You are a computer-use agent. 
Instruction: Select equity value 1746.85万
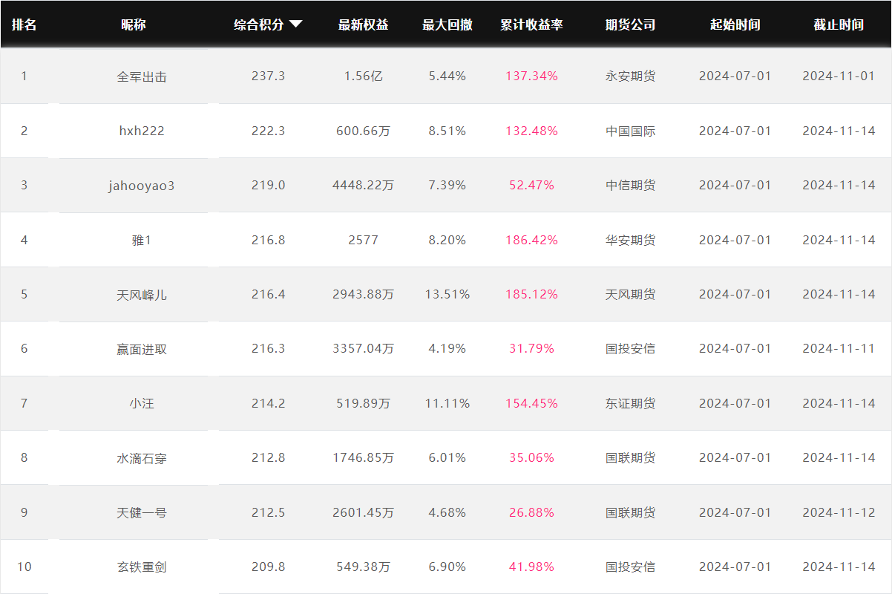364,457
